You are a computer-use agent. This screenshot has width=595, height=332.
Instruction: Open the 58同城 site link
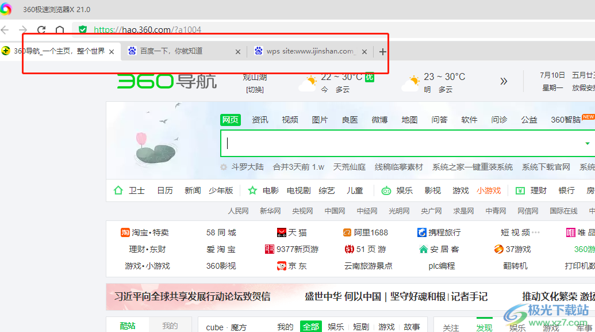pos(221,232)
